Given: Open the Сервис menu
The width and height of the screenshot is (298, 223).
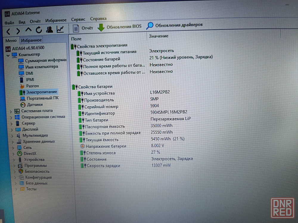Looking at the screenshot, I should click(x=78, y=19).
